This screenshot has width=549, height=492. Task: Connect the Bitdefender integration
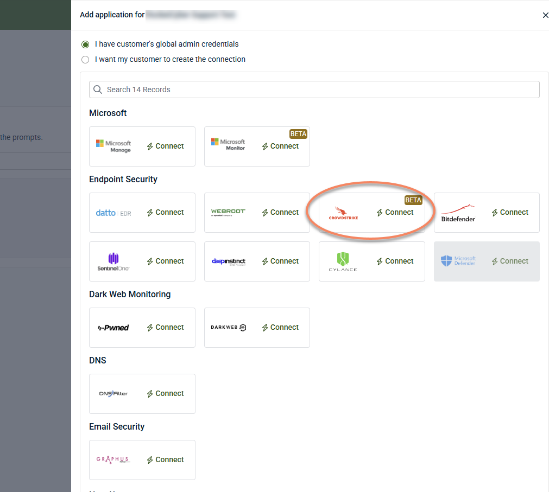pyautogui.click(x=510, y=212)
